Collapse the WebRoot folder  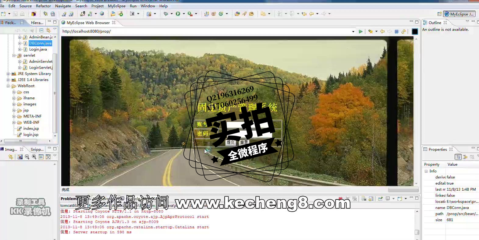[x=8, y=86]
